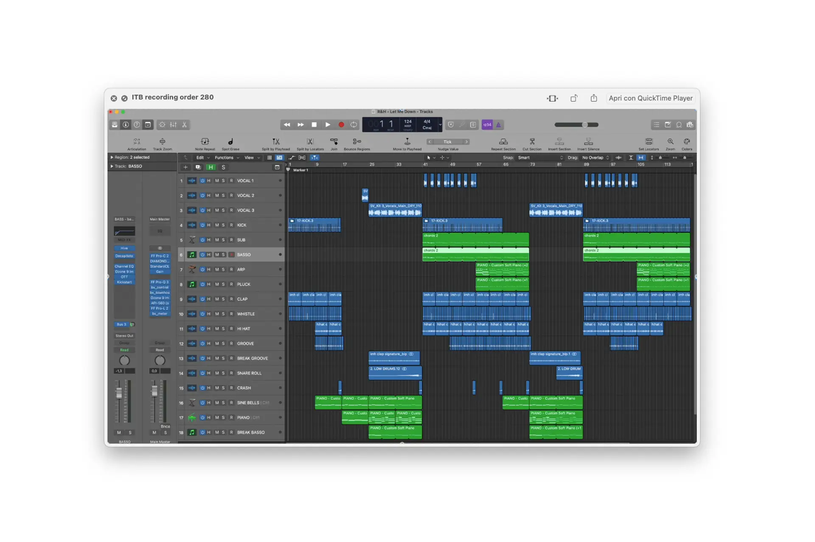This screenshot has height=542, width=815.
Task: Mute the VOCAL 1 track
Action: 217,181
